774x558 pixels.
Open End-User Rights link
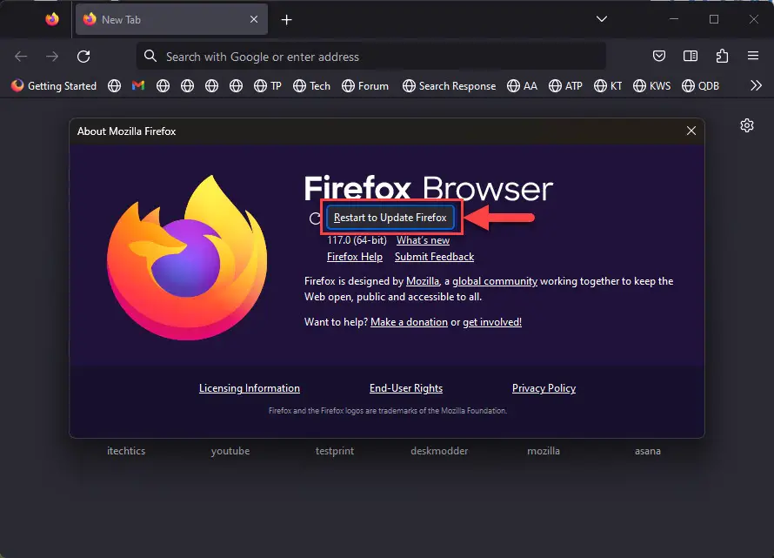[x=406, y=388]
